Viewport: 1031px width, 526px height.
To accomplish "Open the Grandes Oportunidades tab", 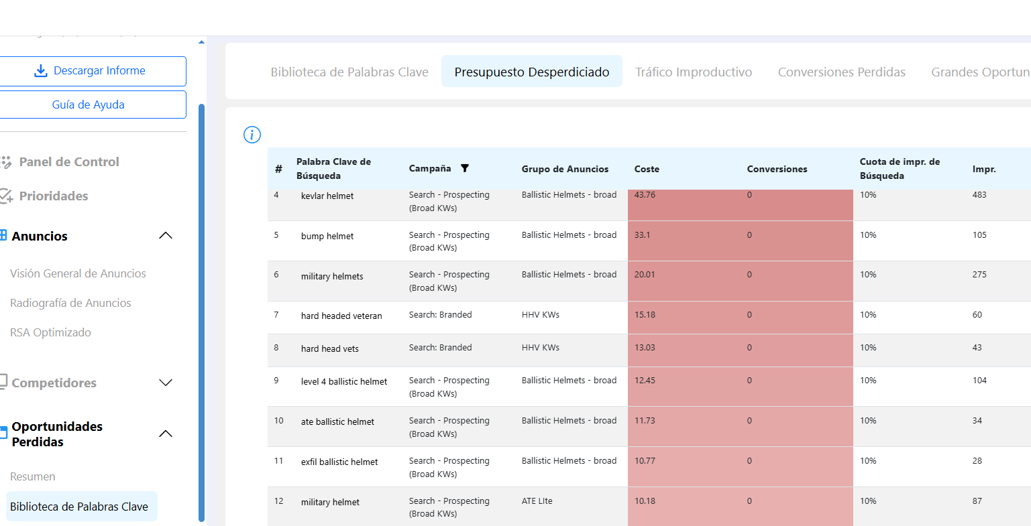I will click(x=981, y=72).
